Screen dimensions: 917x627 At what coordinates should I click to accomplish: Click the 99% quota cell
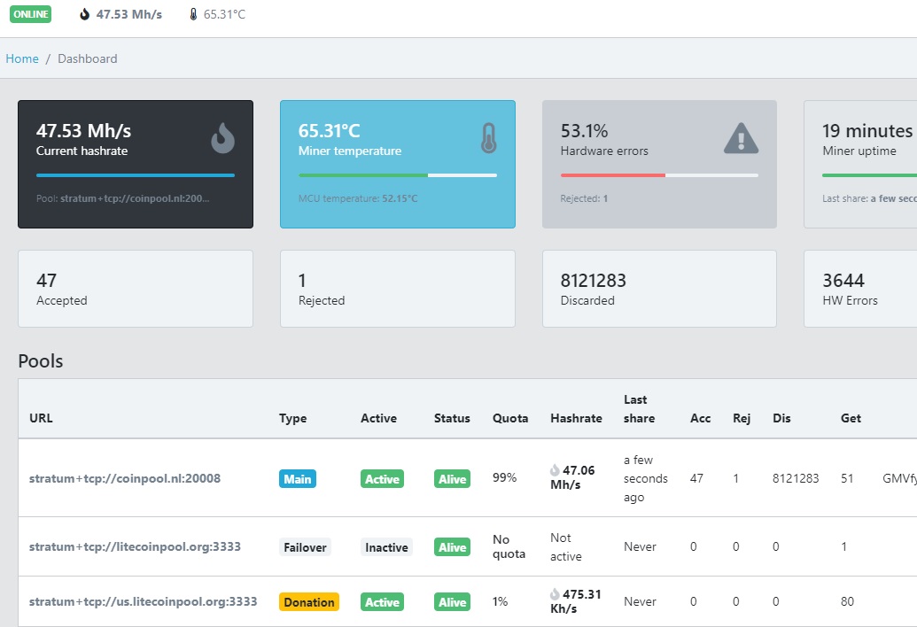(x=504, y=477)
